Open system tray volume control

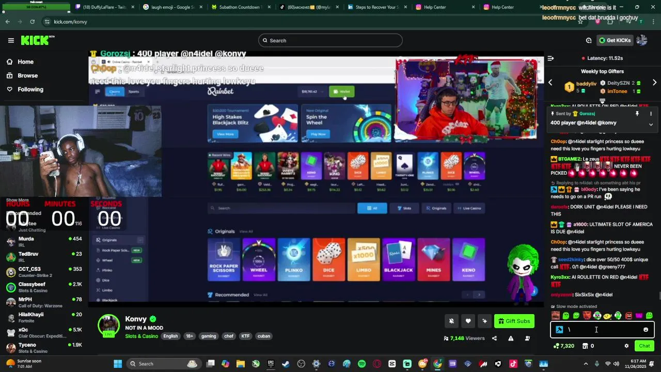pos(618,364)
